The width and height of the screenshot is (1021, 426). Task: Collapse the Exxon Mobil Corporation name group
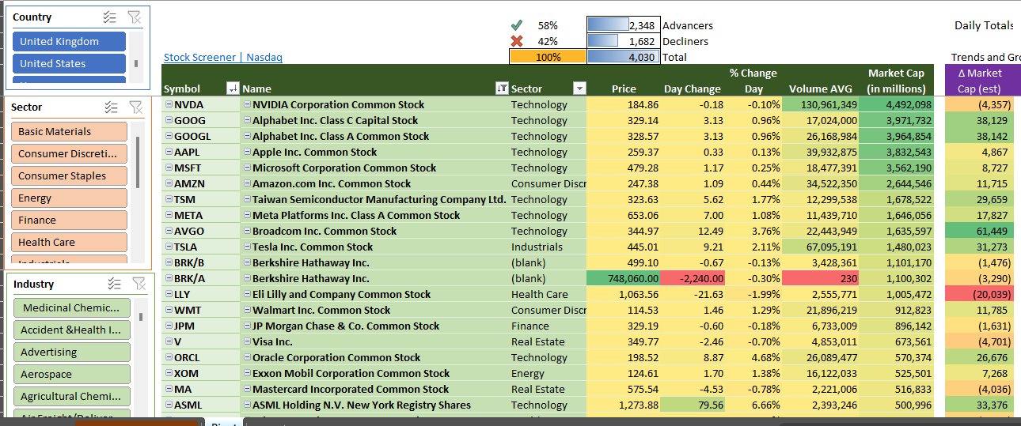pos(247,373)
